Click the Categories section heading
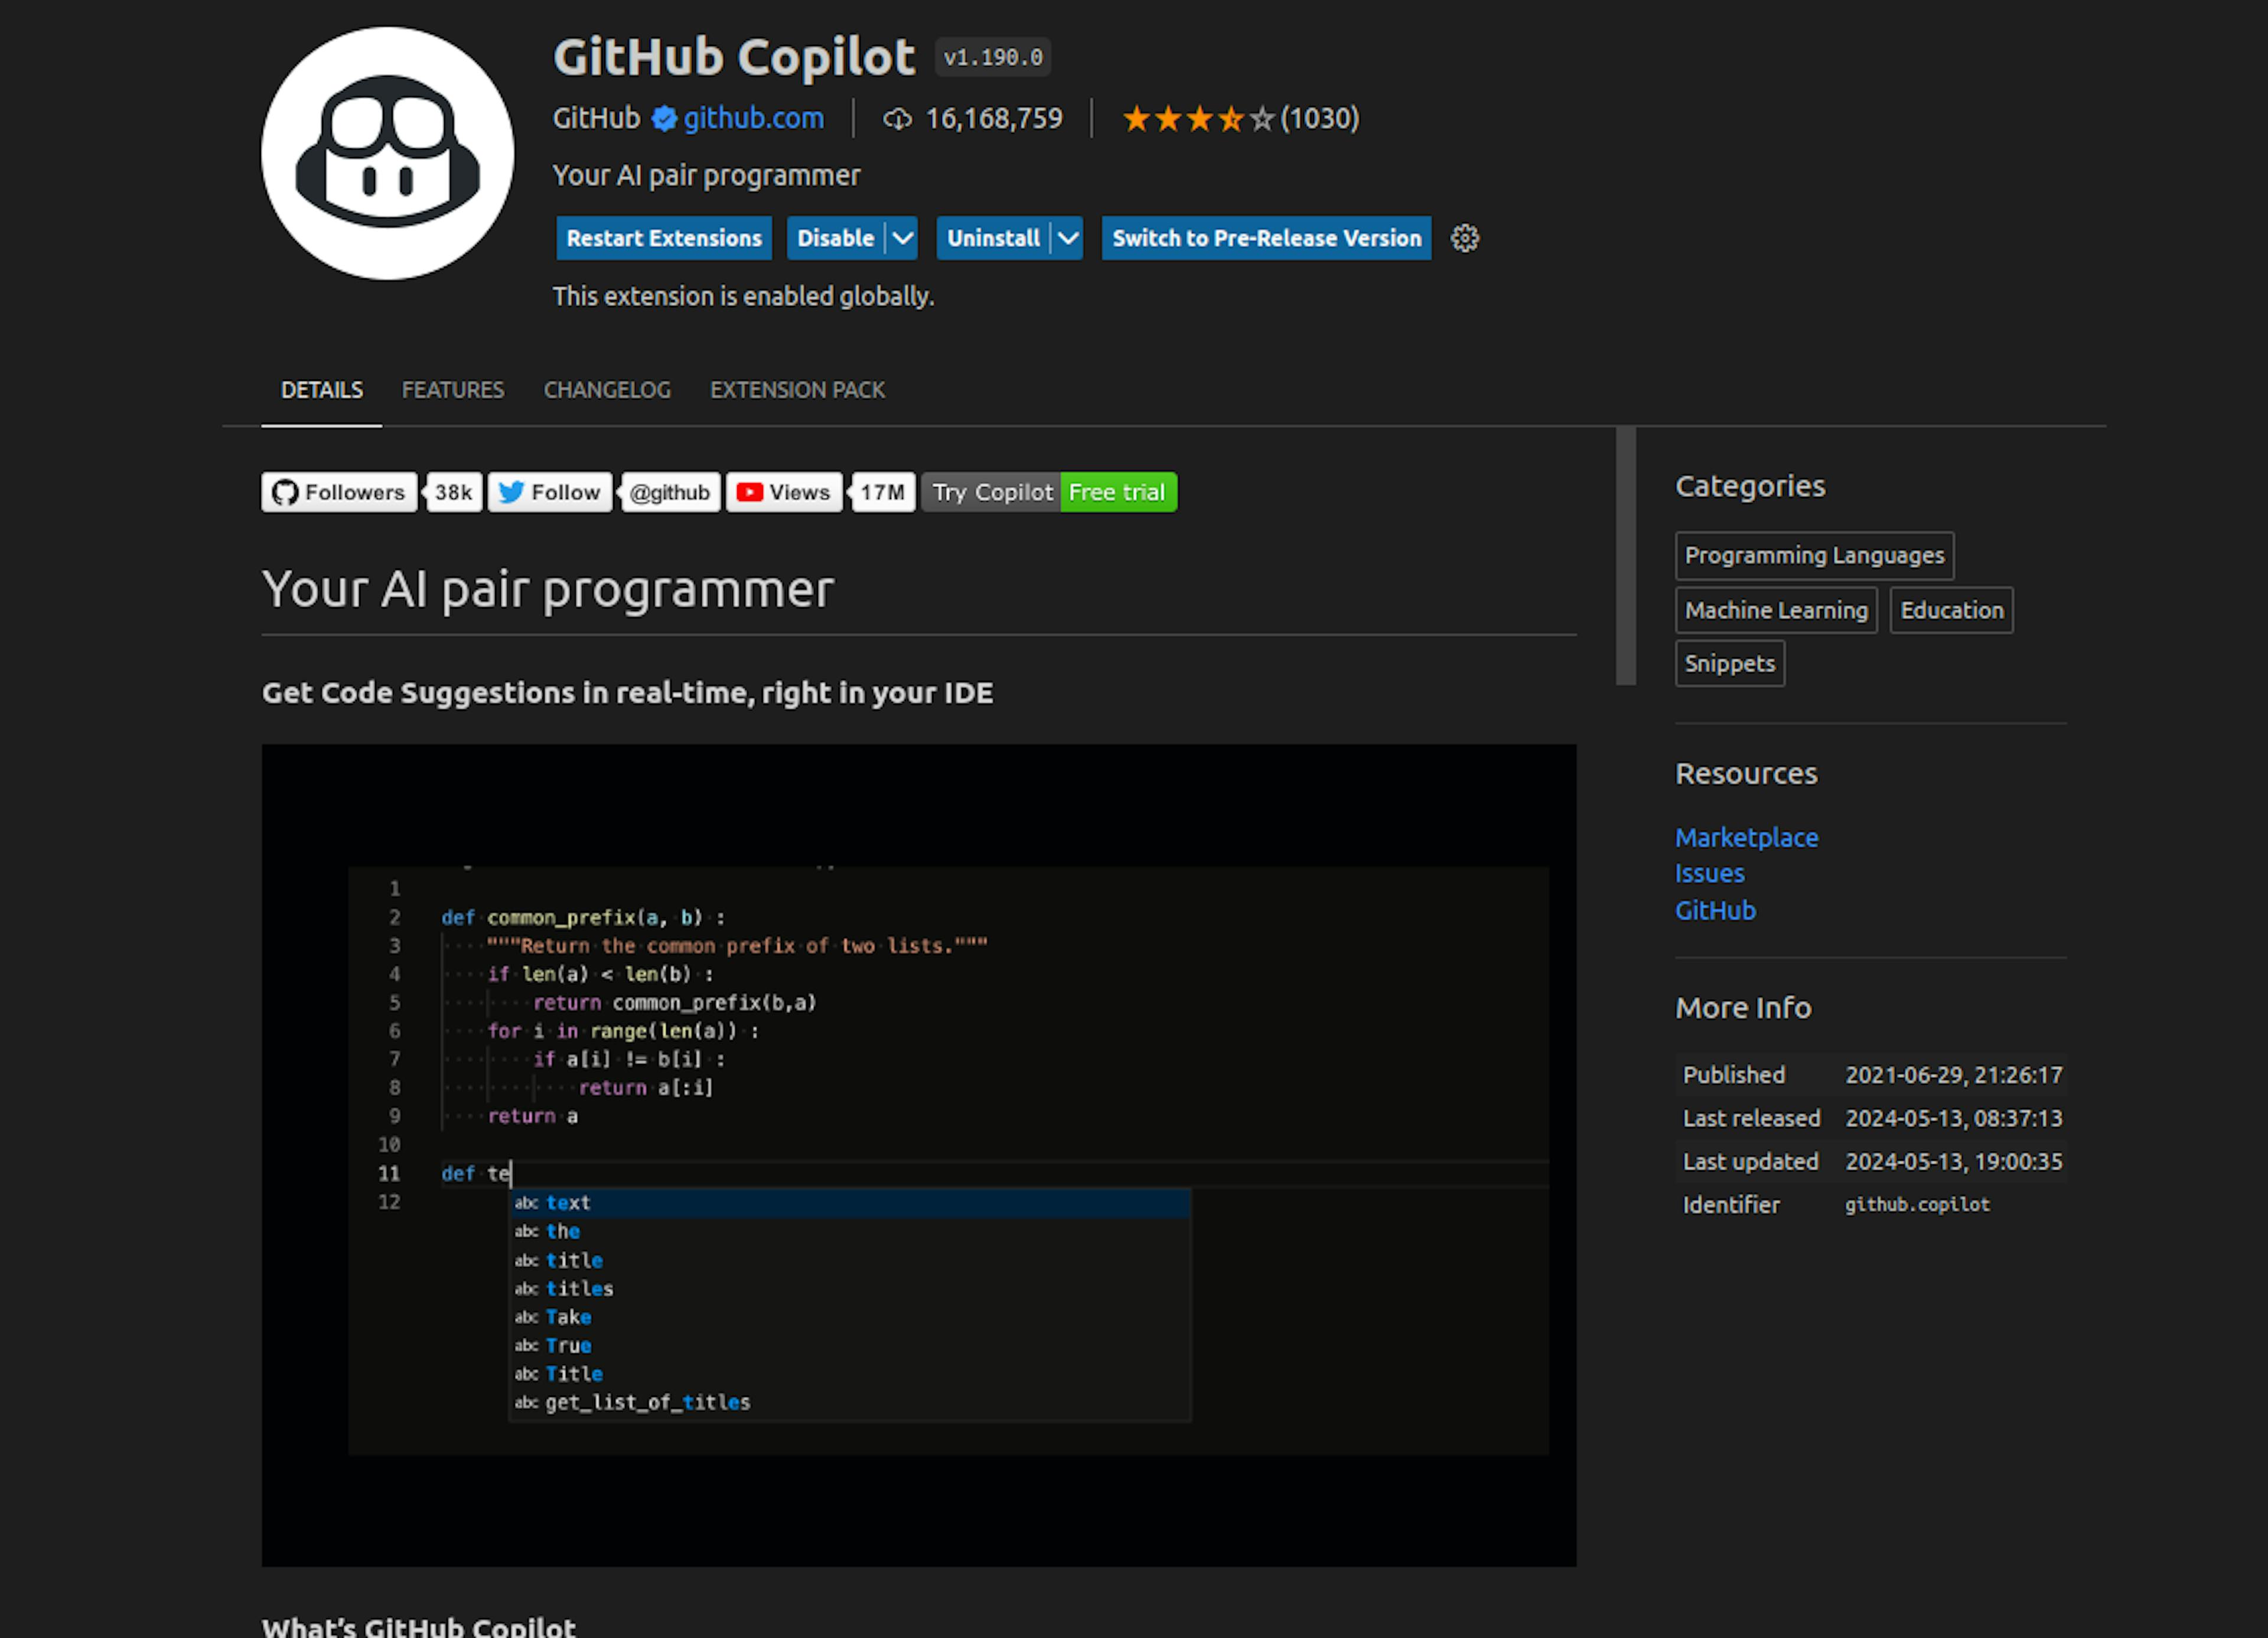The height and width of the screenshot is (1638, 2268). tap(1750, 486)
